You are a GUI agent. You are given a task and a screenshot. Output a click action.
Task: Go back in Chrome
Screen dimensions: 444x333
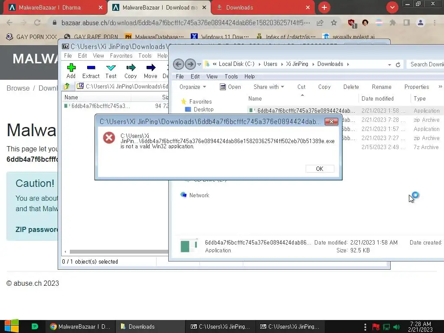pos(10,23)
